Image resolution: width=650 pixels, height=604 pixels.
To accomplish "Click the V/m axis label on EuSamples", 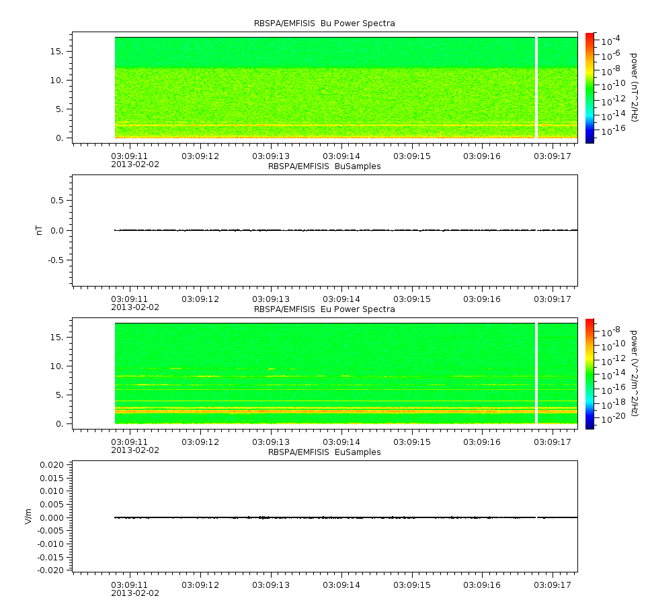I will tap(28, 516).
